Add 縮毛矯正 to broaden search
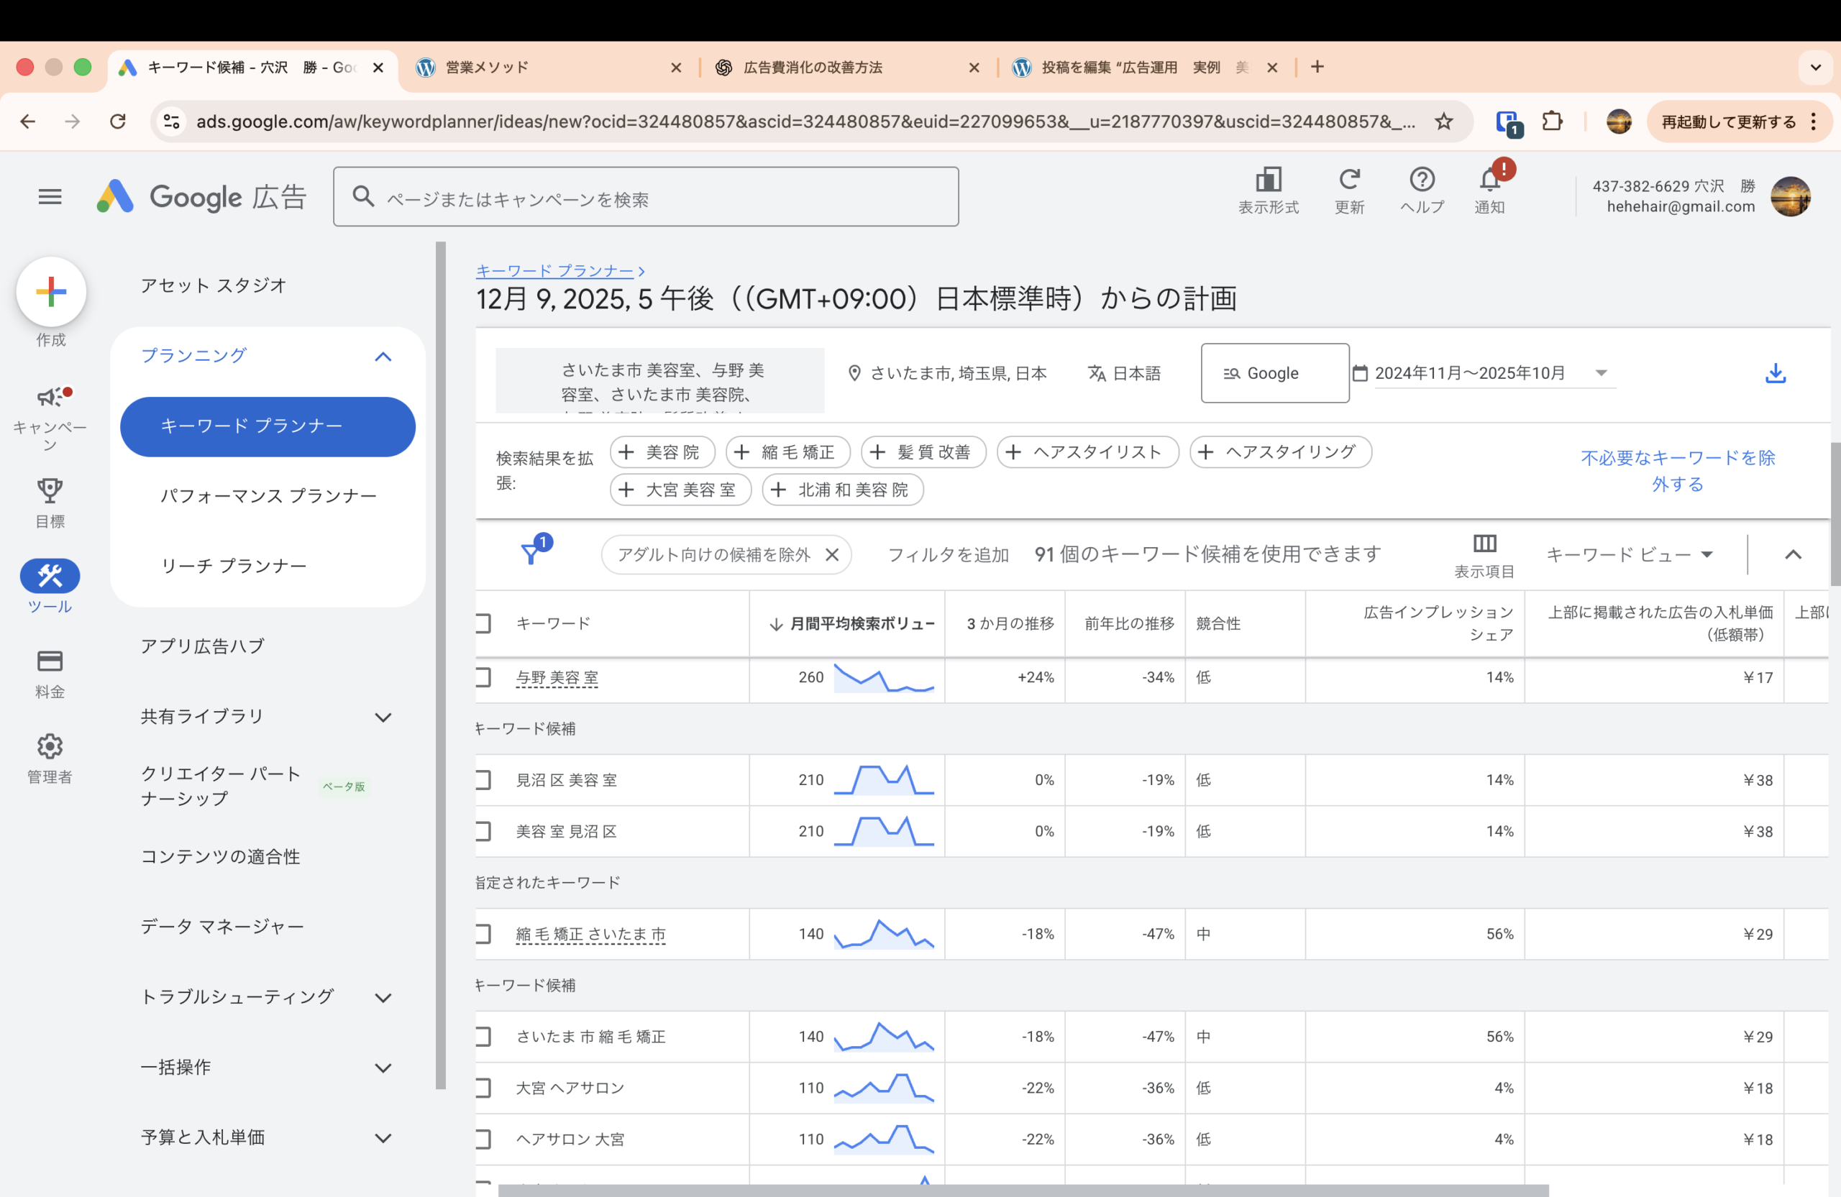Image resolution: width=1841 pixels, height=1197 pixels. click(787, 452)
